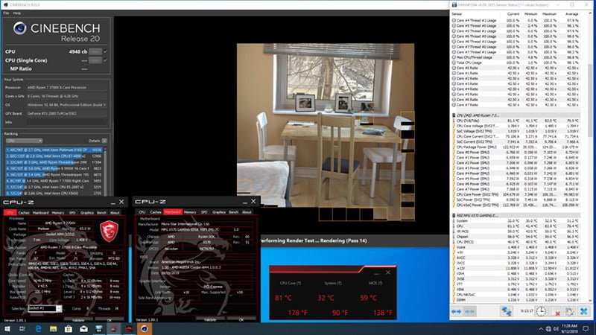Image resolution: width=596 pixels, height=335 pixels.
Task: Open the Action Center notification icon
Action: point(586,329)
